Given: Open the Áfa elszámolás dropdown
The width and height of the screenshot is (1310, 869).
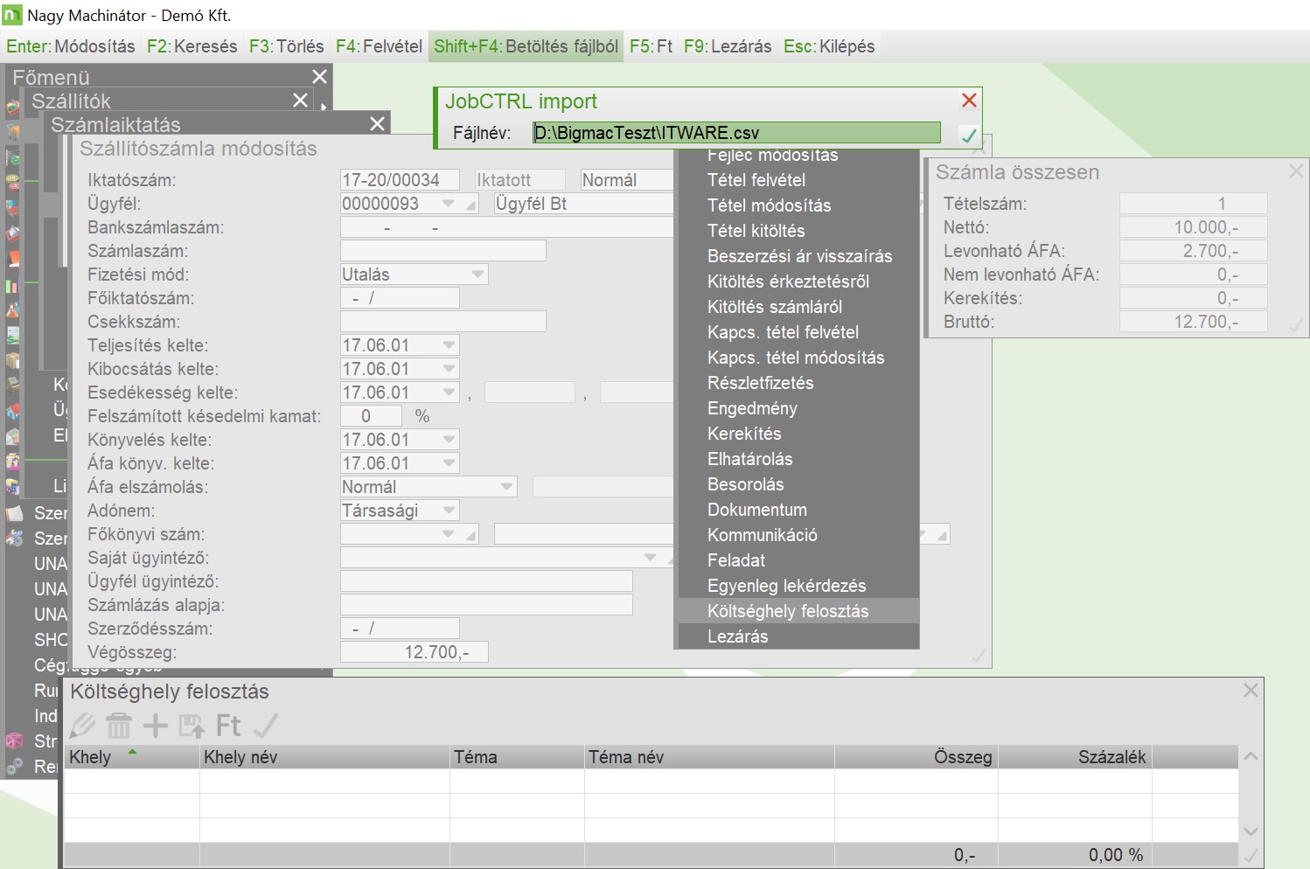Looking at the screenshot, I should coord(506,487).
